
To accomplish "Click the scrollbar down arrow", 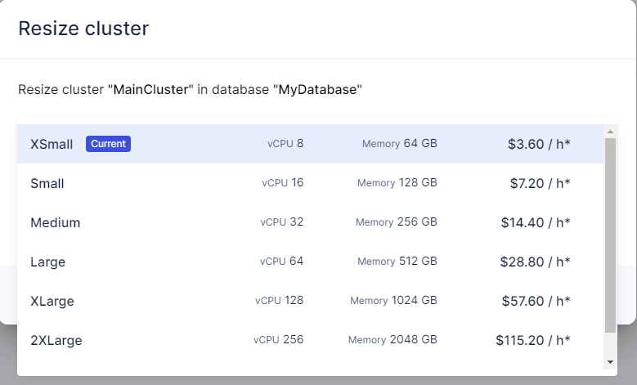I will click(x=610, y=361).
